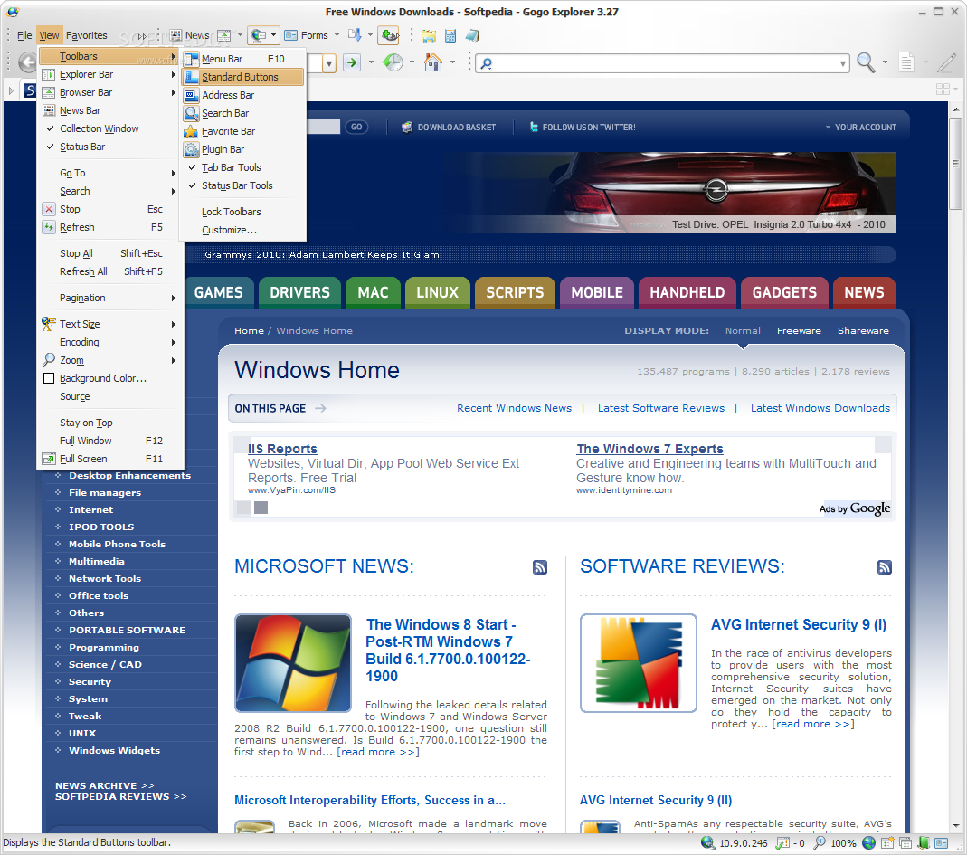Select Refresh F5 in View menu
The image size is (967, 855).
(x=109, y=227)
